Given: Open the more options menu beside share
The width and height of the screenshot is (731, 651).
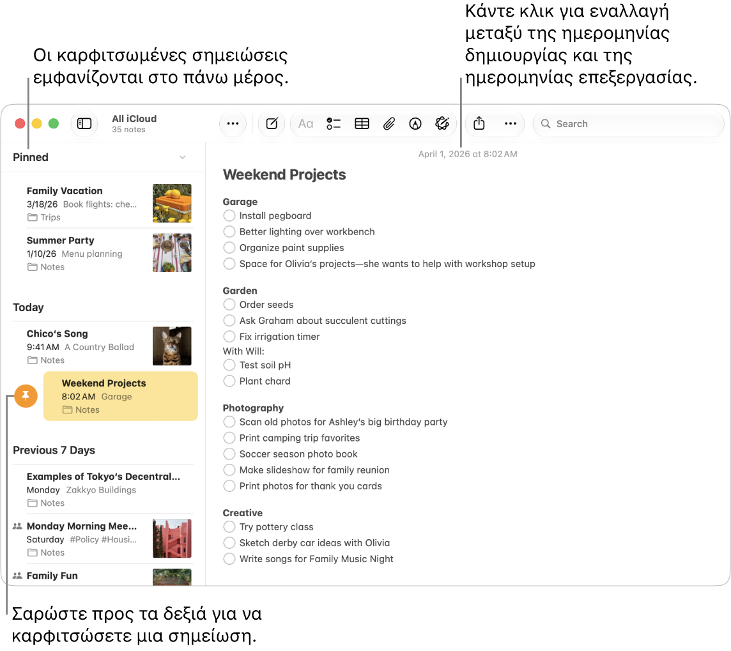Looking at the screenshot, I should [x=511, y=123].
